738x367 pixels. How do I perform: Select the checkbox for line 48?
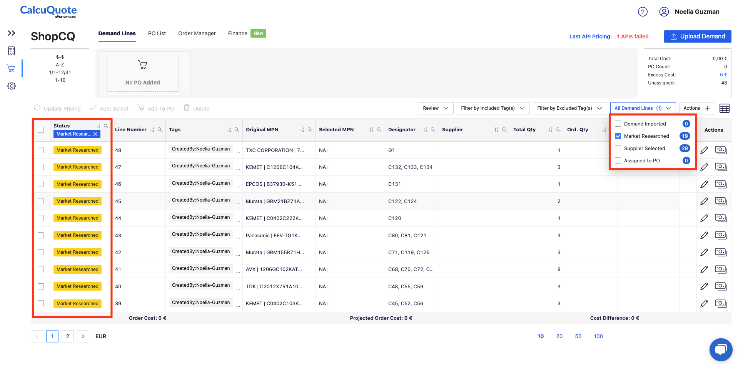(x=41, y=150)
